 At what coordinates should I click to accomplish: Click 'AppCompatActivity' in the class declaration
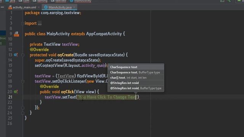point(104,34)
